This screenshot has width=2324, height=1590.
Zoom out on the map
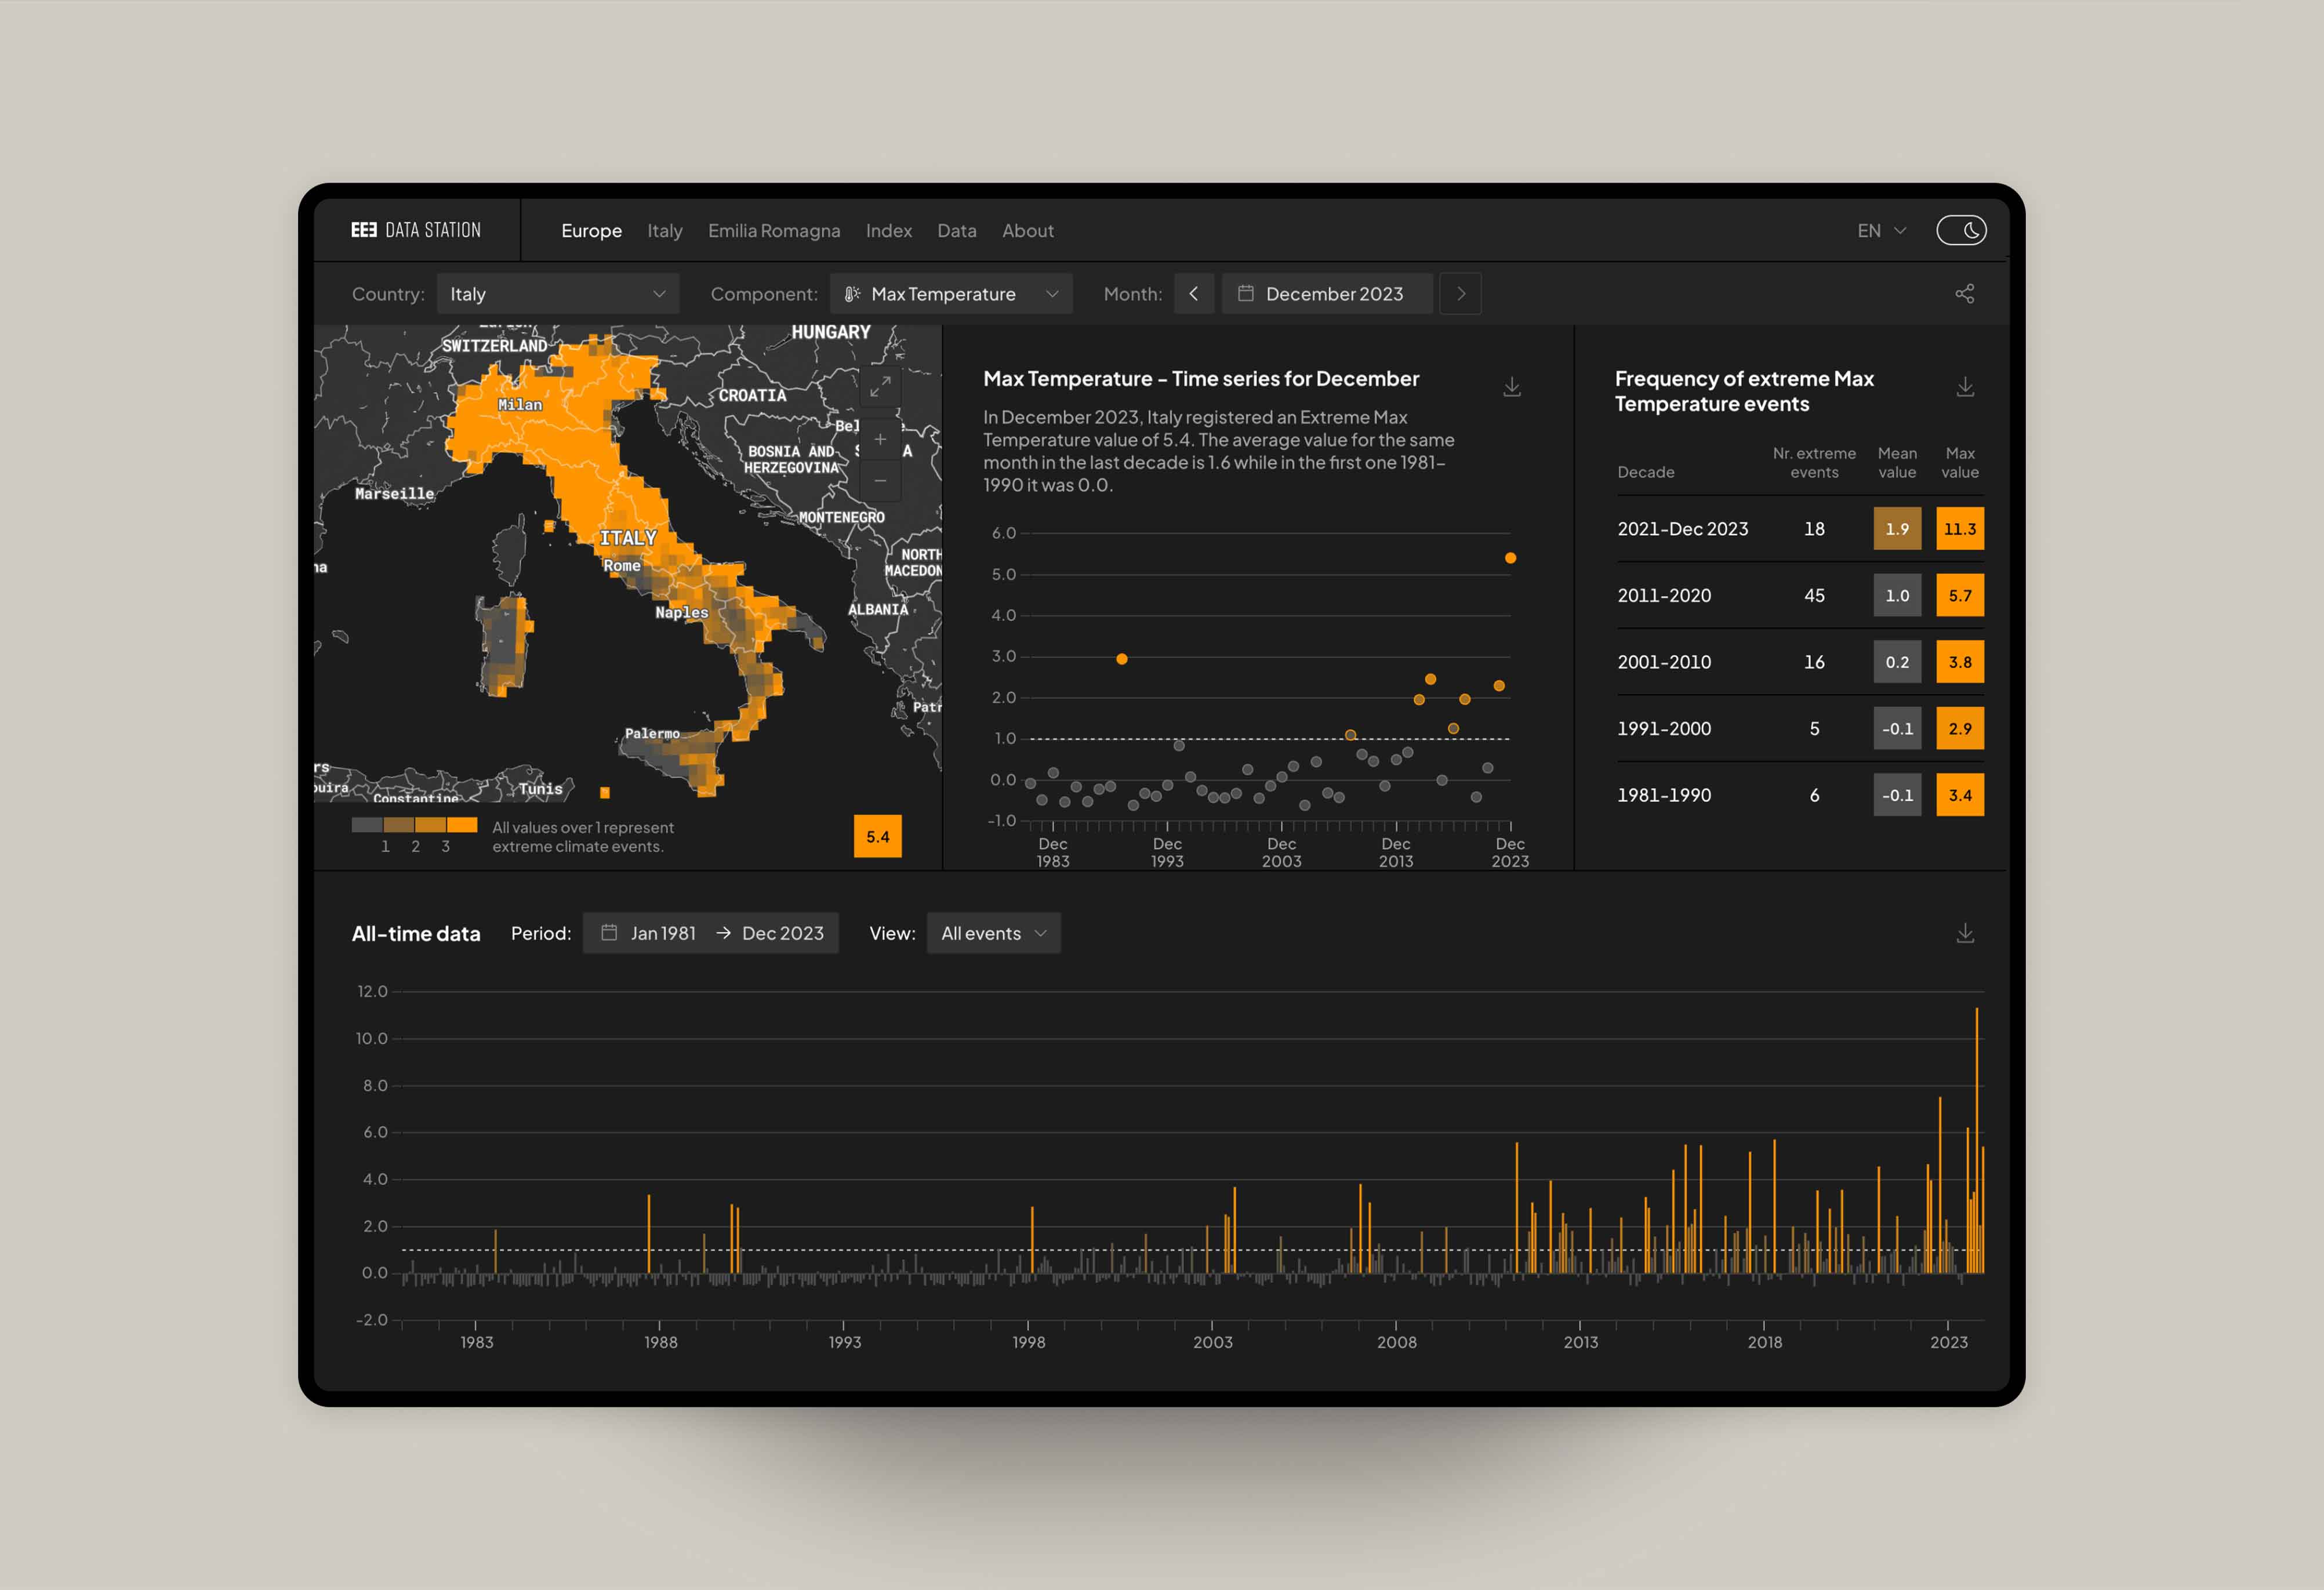(879, 481)
